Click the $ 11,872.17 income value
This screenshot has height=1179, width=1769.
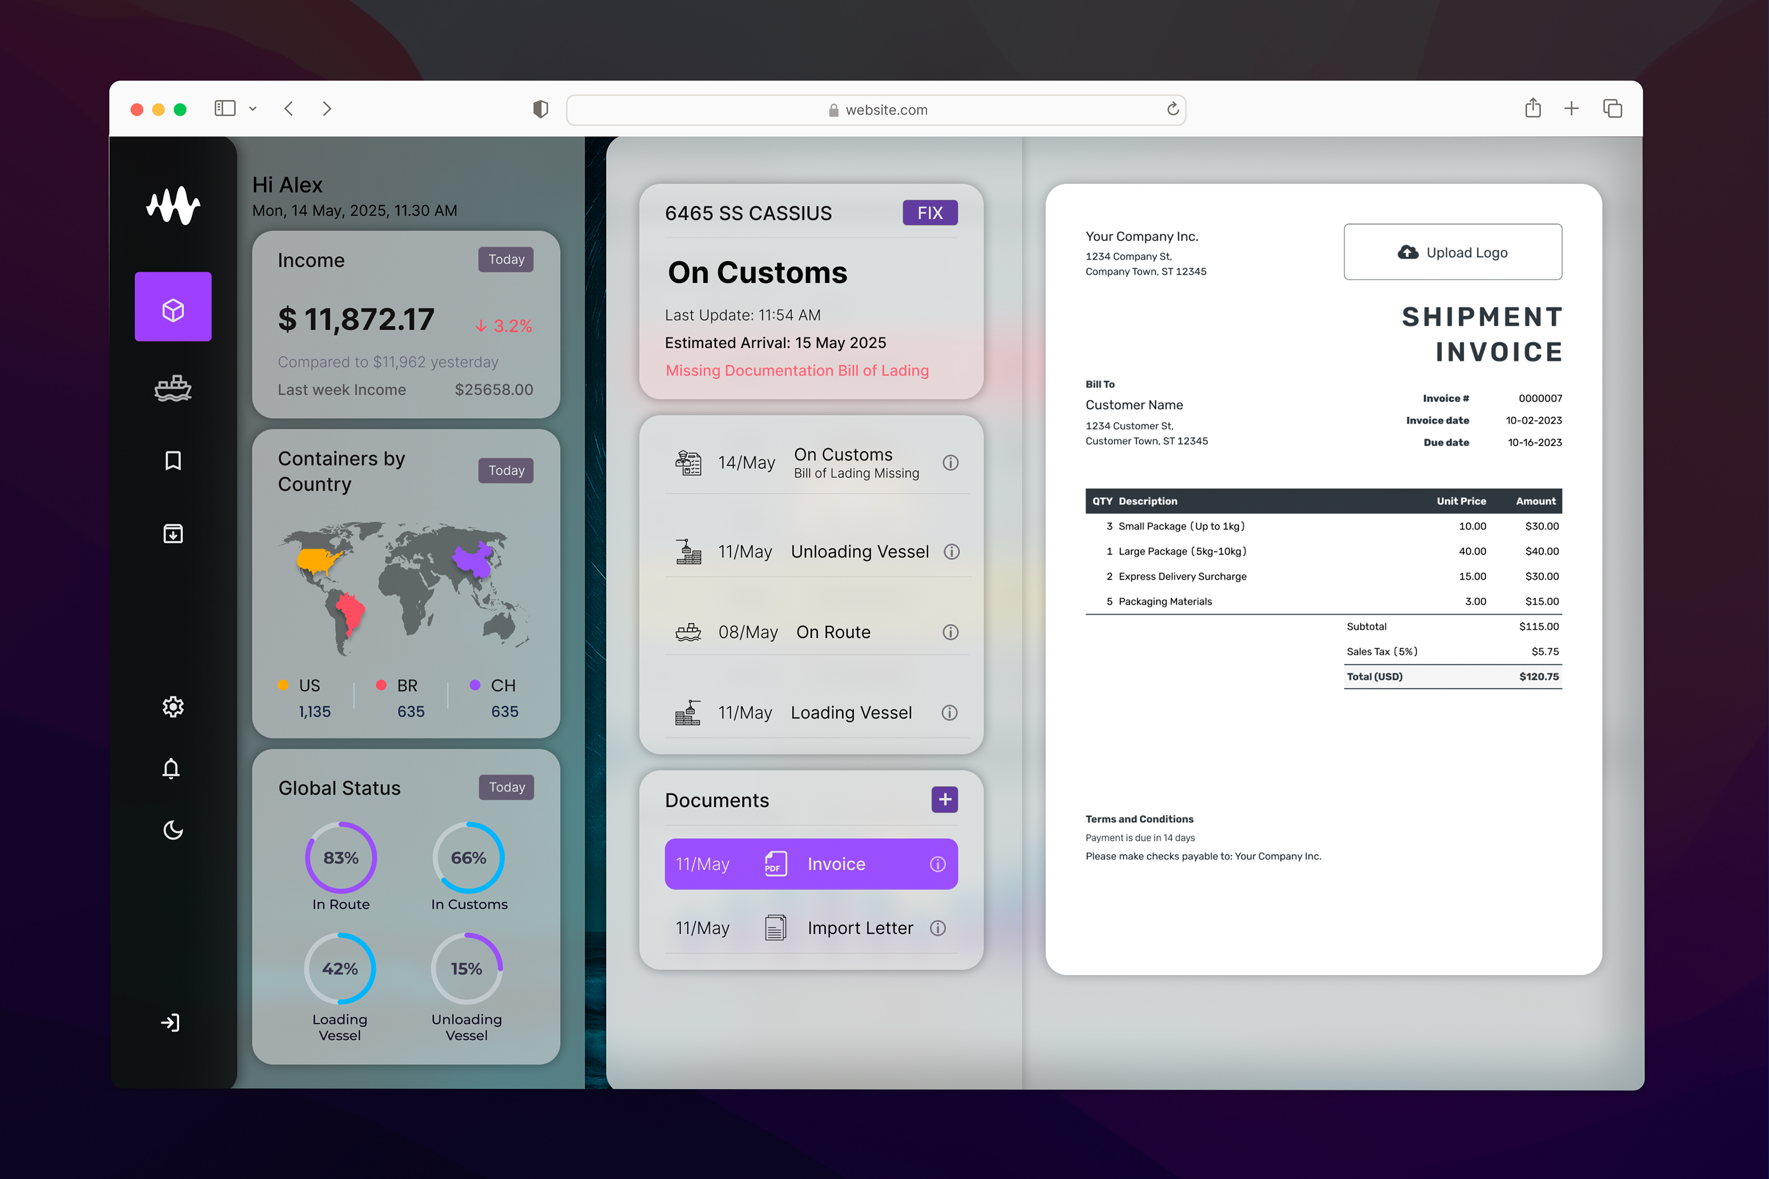pyautogui.click(x=357, y=320)
